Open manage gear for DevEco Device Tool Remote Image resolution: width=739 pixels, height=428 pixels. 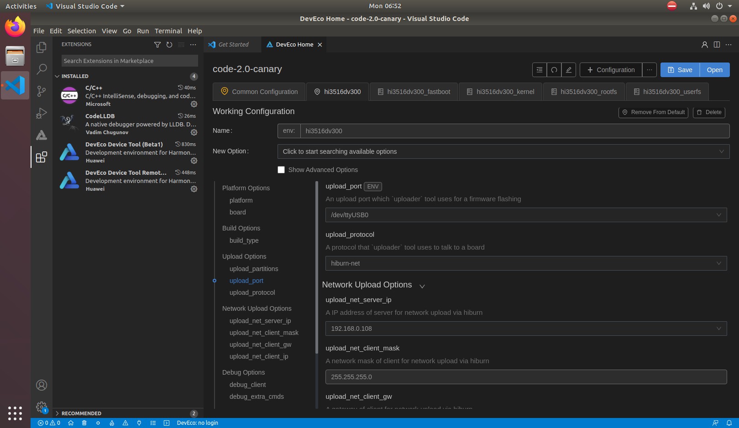point(194,189)
